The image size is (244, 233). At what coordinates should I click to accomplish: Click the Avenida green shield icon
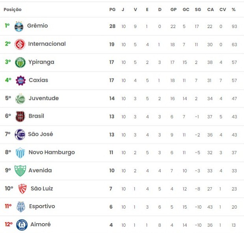(20, 171)
